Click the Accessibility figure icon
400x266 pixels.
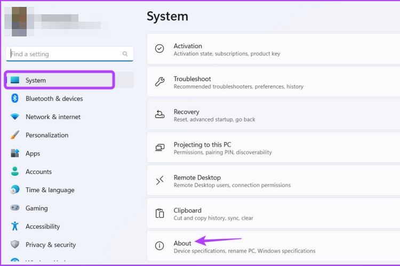15,226
